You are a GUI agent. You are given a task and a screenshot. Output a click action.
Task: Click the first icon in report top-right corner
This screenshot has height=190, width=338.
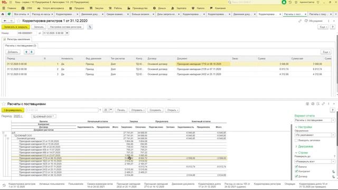307,104
